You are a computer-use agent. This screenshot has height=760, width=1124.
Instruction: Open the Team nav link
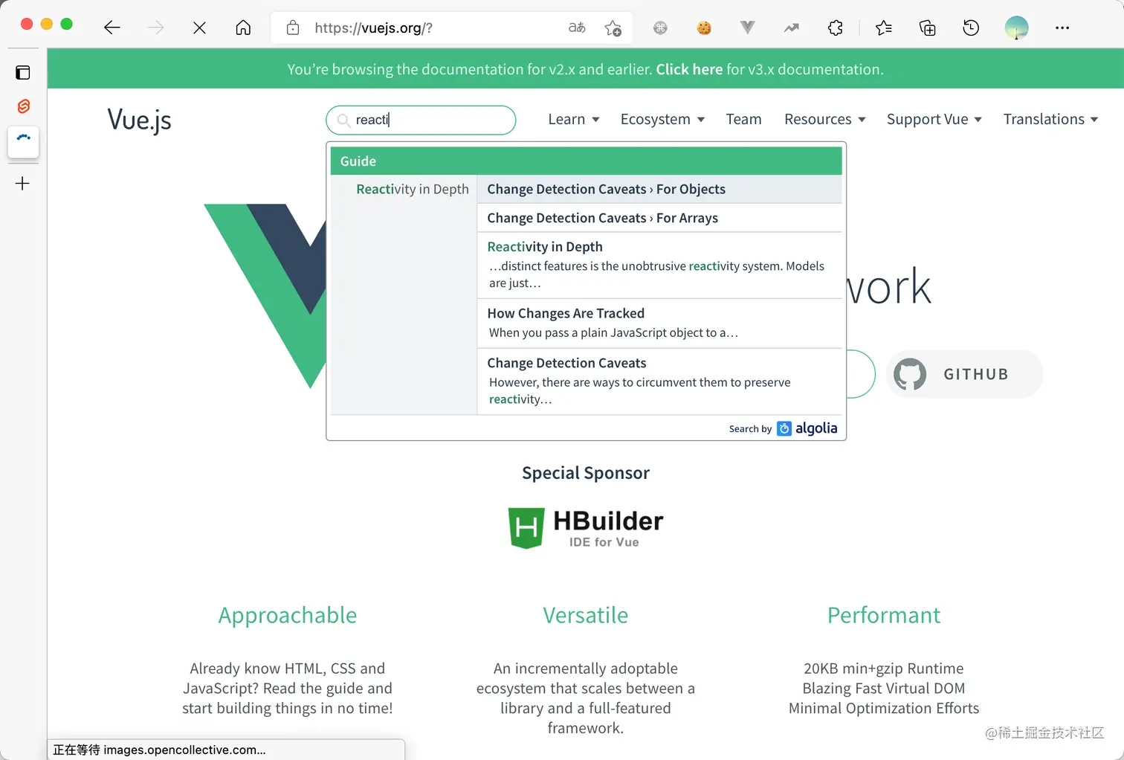[743, 120]
